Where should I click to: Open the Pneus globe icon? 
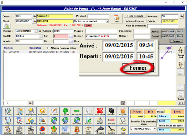tap(65, 120)
